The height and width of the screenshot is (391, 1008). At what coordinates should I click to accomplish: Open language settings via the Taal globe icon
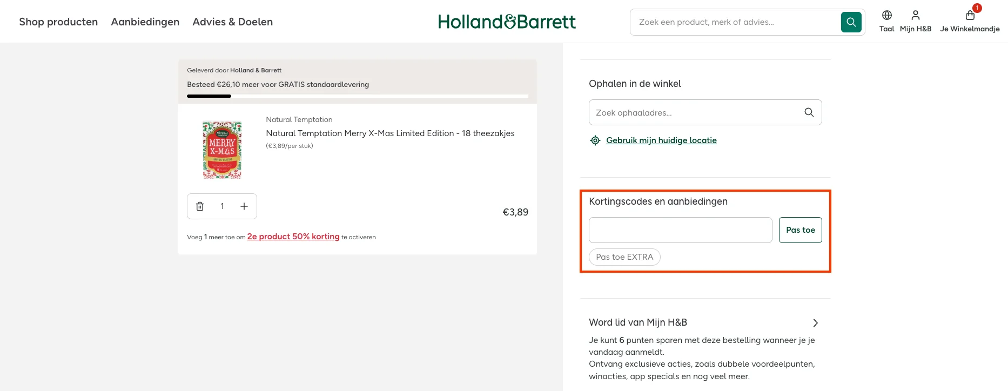click(886, 16)
